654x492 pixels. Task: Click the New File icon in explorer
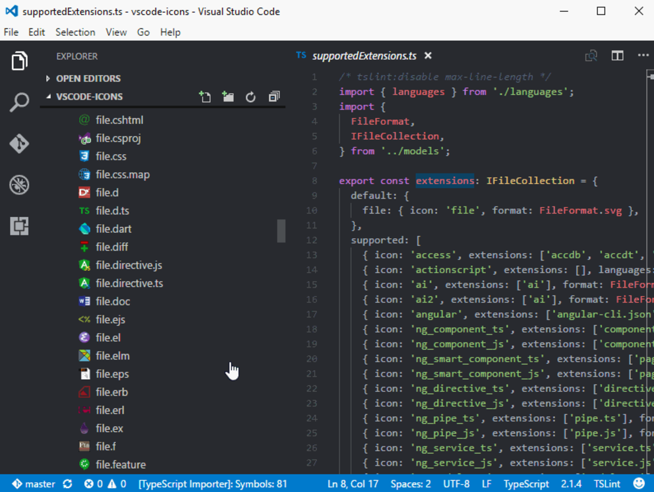pos(205,97)
